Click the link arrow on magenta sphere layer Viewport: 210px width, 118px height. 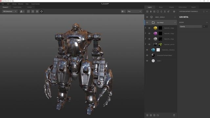(x=145, y=33)
